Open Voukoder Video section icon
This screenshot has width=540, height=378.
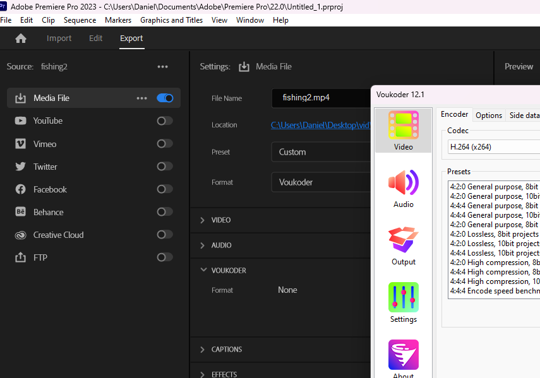coord(404,131)
